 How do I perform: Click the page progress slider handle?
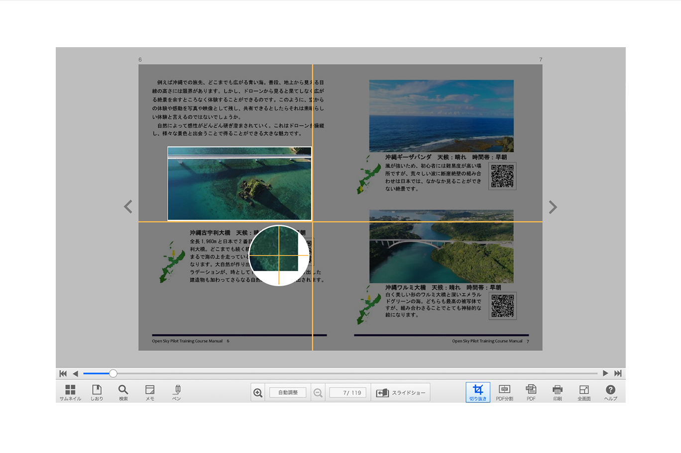tap(113, 373)
